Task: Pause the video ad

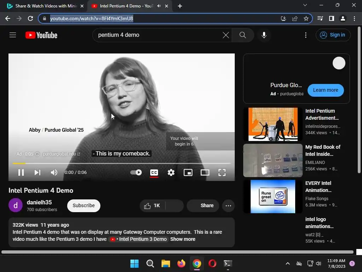Action: [21, 172]
